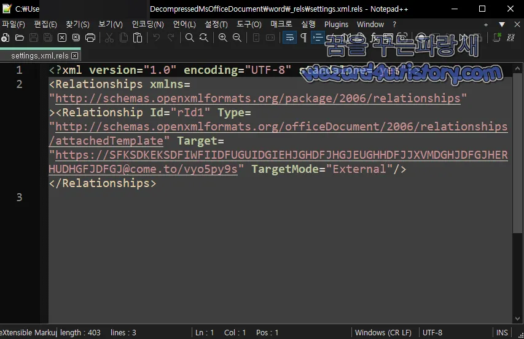The height and width of the screenshot is (339, 524).
Task: Click "length : 403" in the status bar
Action: (x=80, y=333)
